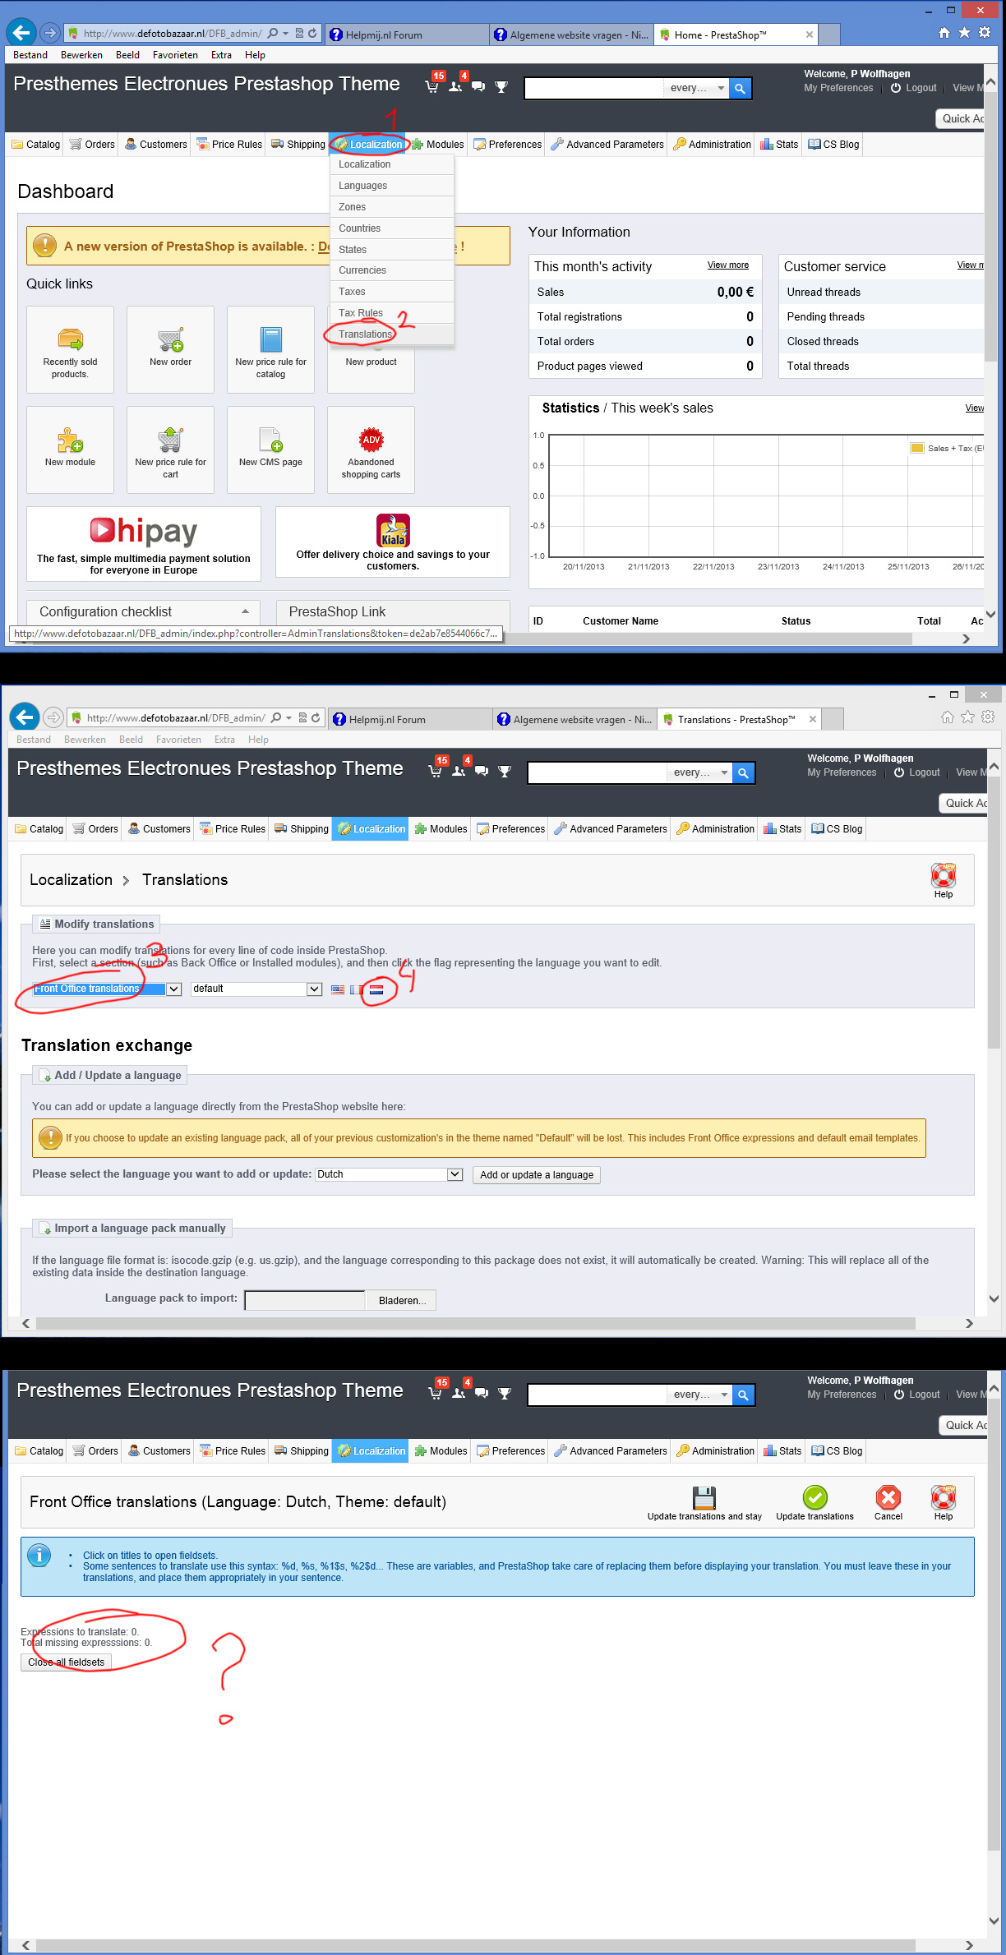Open New price rule for cart quick link
1006x1955 pixels.
(x=170, y=450)
